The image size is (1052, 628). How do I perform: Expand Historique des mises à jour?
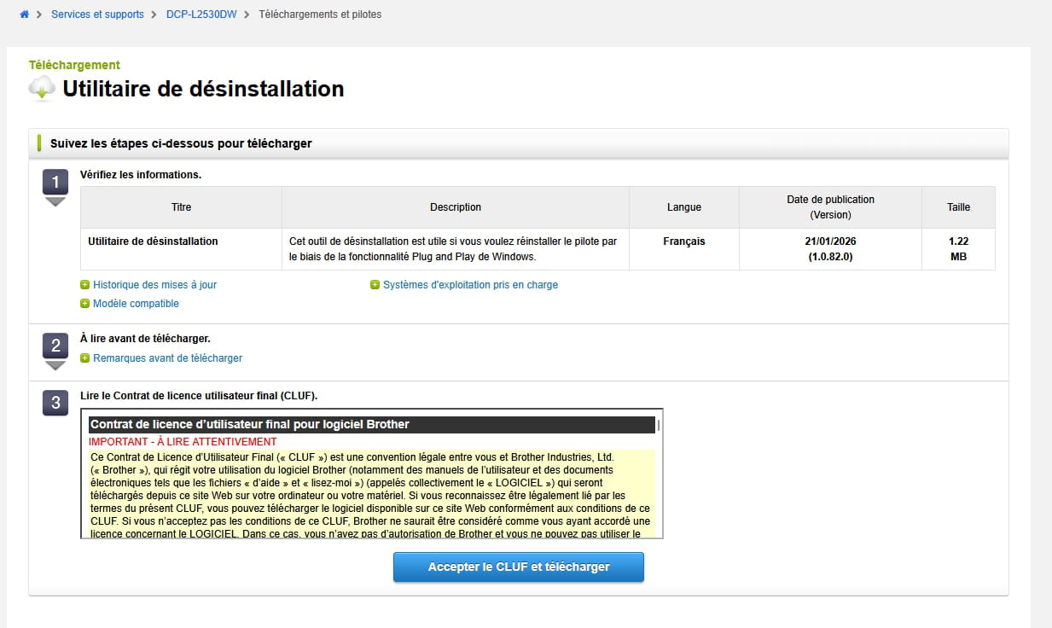coord(154,285)
